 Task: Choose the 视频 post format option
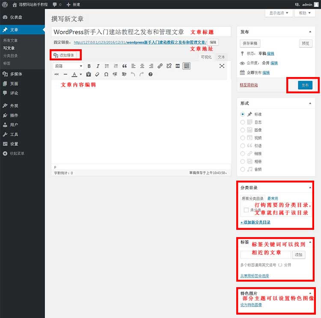pos(243,138)
